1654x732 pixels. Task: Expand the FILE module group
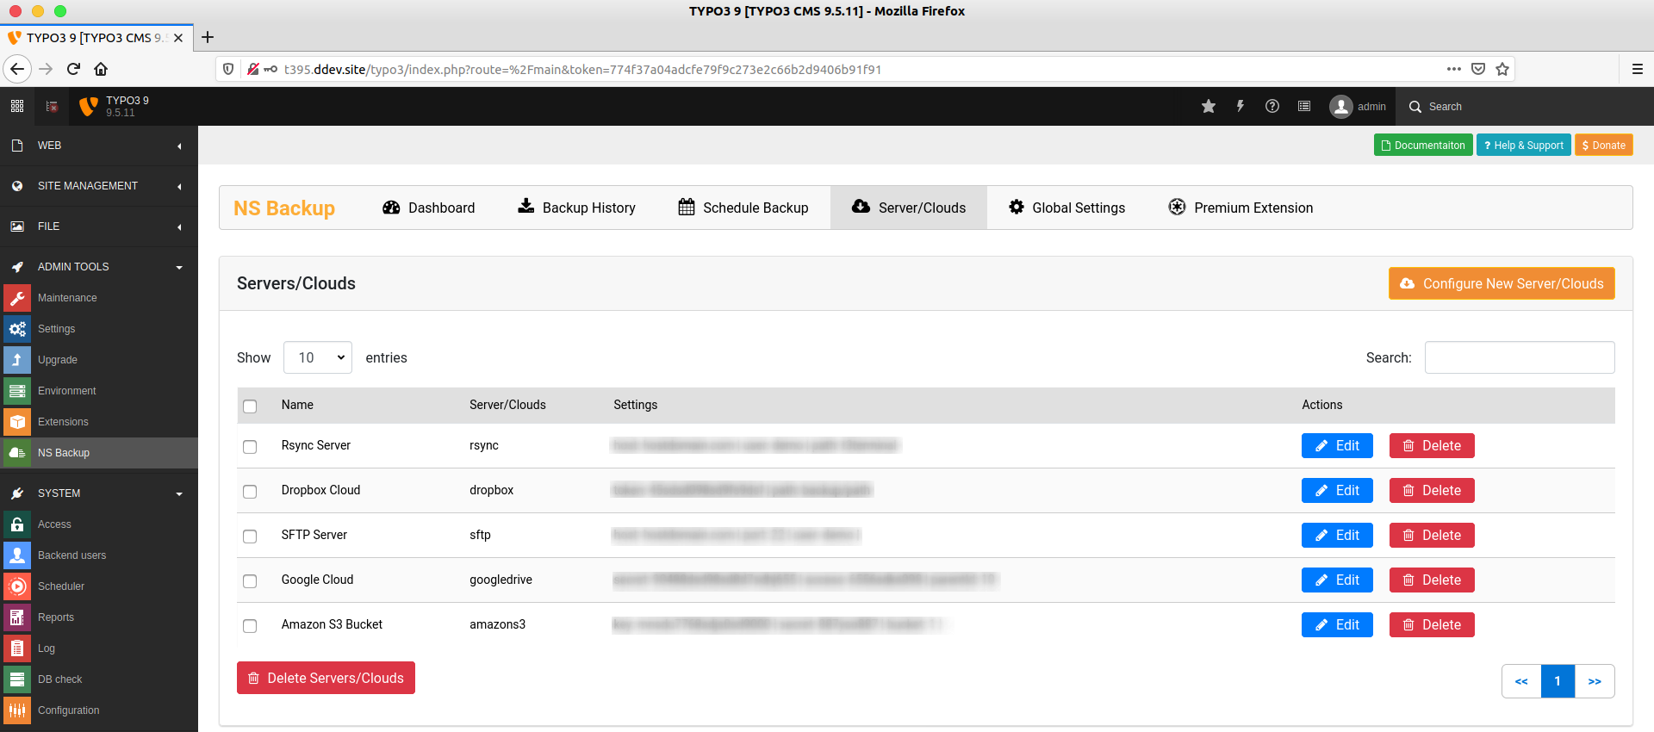(x=99, y=226)
